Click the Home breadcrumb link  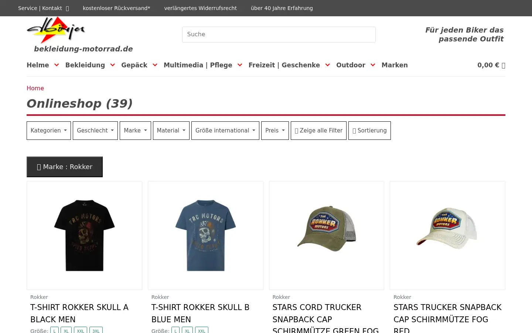pyautogui.click(x=35, y=88)
